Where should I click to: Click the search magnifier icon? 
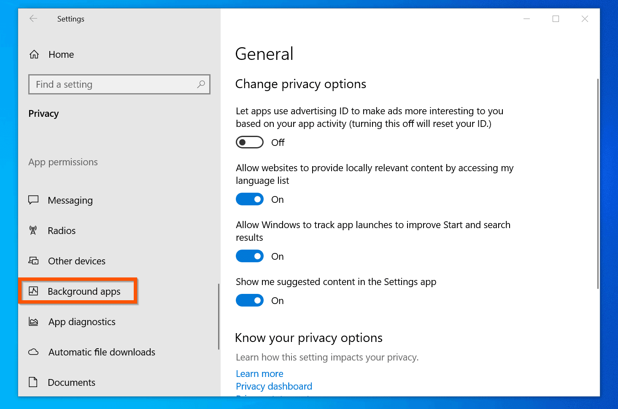point(201,84)
